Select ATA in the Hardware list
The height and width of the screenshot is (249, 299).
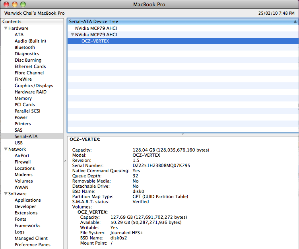tap(19, 35)
